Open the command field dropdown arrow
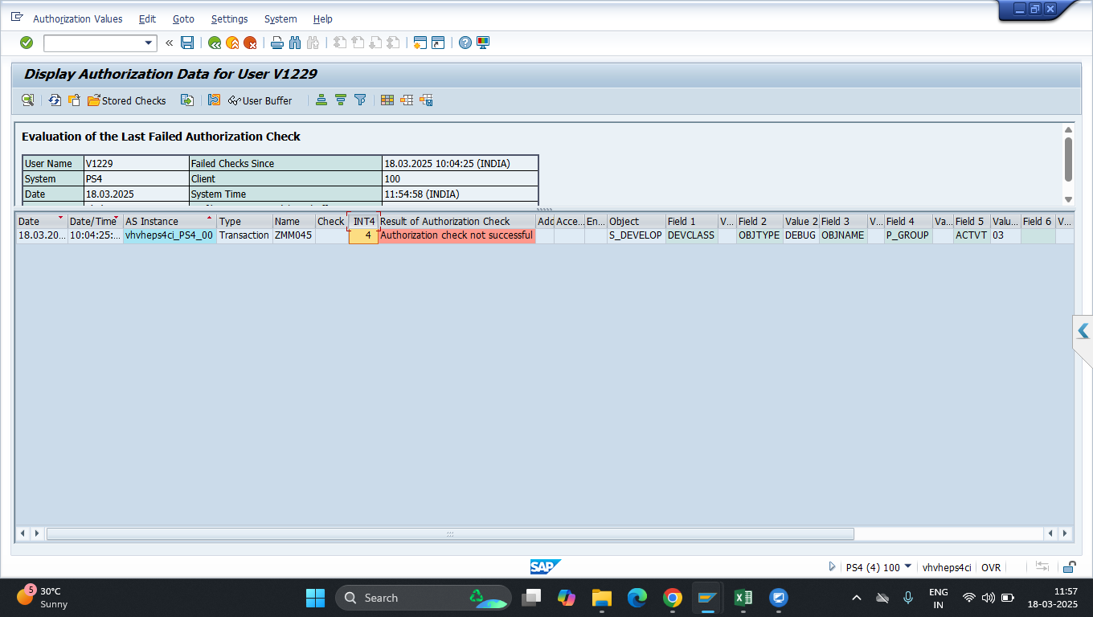 (x=149, y=43)
